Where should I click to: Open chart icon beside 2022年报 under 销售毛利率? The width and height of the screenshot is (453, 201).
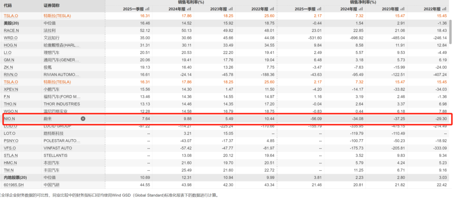(x=273, y=9)
